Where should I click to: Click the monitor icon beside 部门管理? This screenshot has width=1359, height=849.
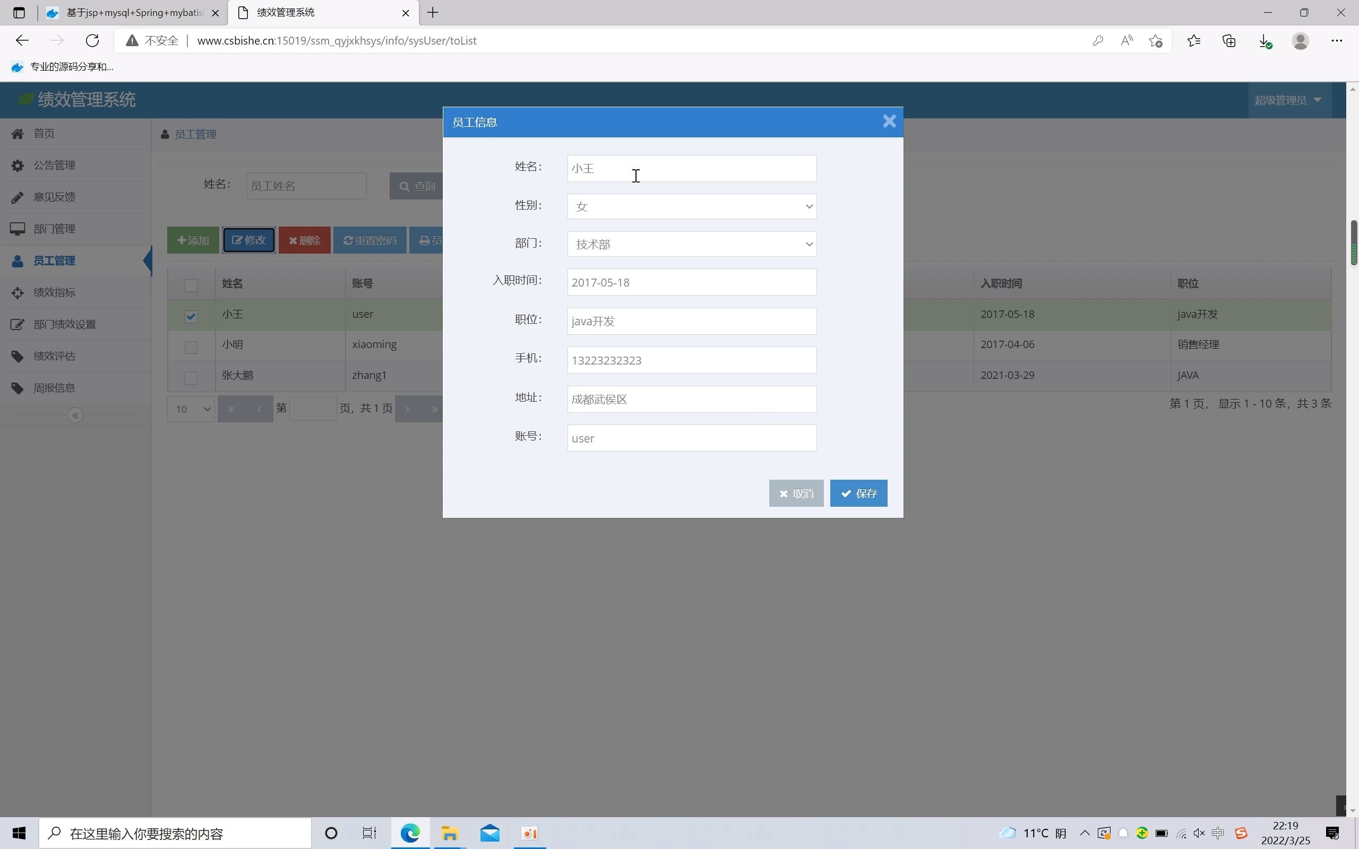click(x=18, y=229)
